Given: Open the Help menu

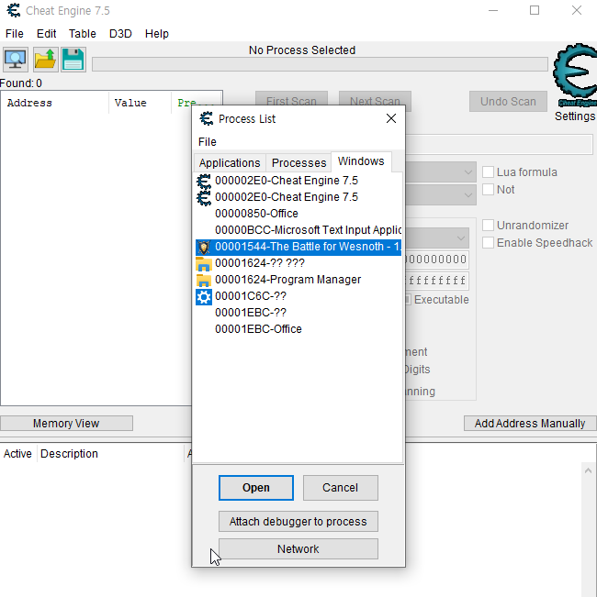Looking at the screenshot, I should (157, 34).
